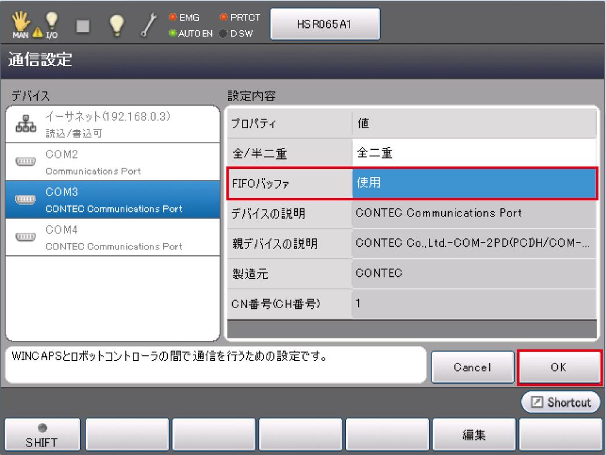Change the full/half duplex value

[x=474, y=153]
